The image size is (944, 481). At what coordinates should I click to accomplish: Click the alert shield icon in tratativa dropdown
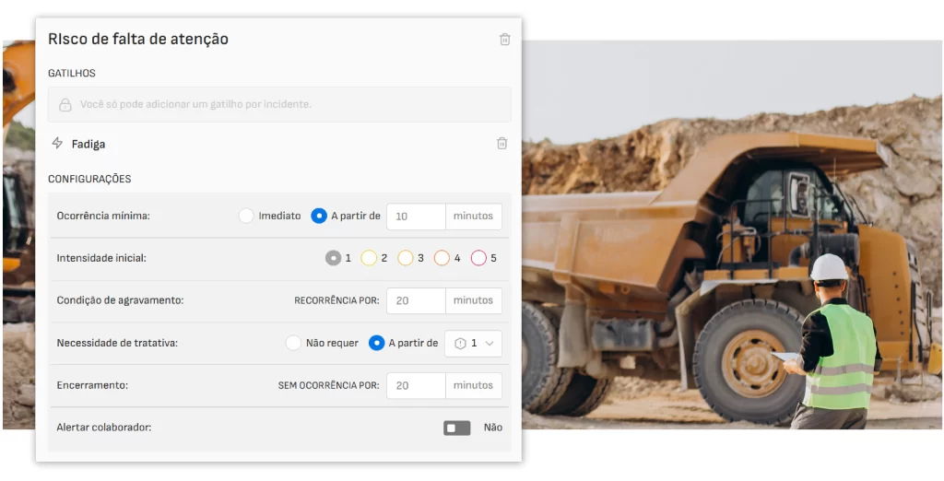461,343
